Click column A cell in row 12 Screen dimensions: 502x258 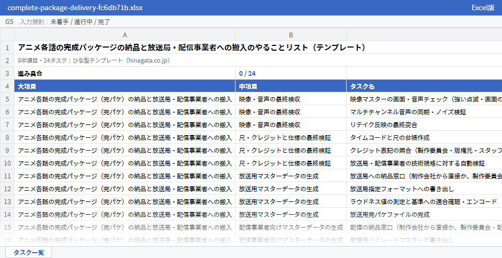(x=125, y=189)
